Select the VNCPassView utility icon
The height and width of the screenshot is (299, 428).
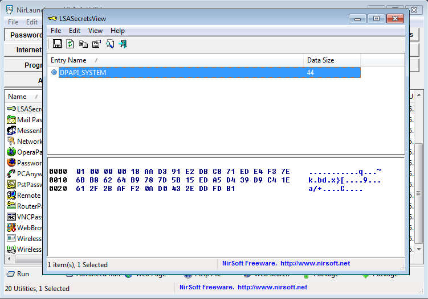(x=11, y=217)
